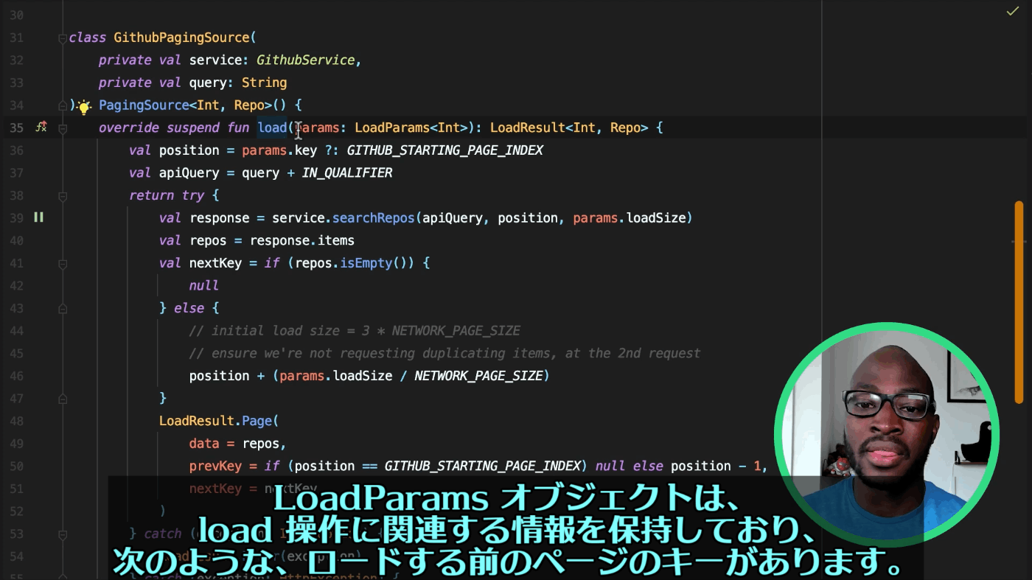Click line number 40 in the gutter
The image size is (1032, 580).
(16, 240)
